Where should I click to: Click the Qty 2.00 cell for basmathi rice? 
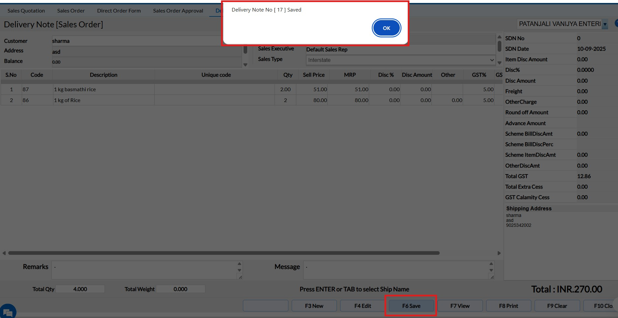point(285,89)
